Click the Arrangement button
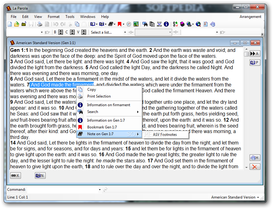Image resolution: width=273 pixels, height=209 pixels. click(x=250, y=17)
